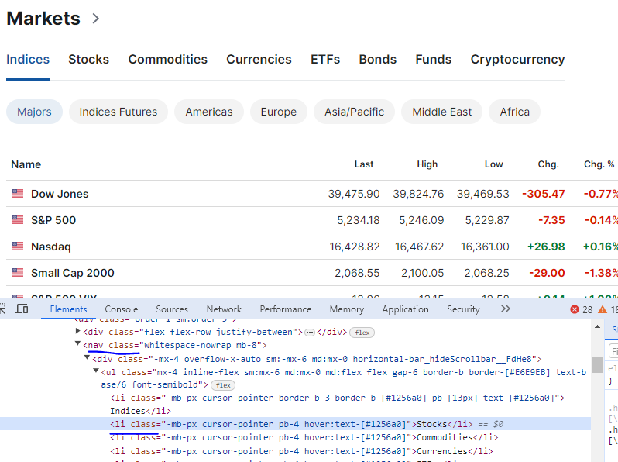Toggle the device toolbar icon in DevTools
Screen dimensions: 618x462
(x=22, y=309)
